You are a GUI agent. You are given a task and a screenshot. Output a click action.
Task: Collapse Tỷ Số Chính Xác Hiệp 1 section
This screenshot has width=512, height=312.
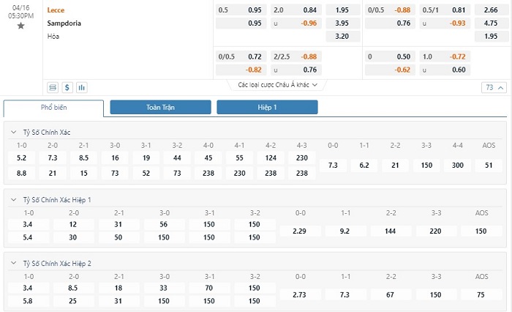coord(14,199)
